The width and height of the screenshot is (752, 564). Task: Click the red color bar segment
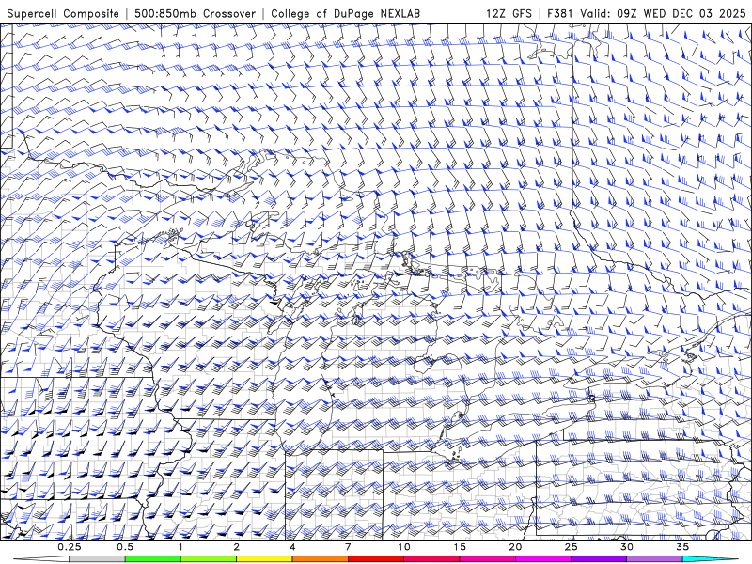tap(375, 559)
